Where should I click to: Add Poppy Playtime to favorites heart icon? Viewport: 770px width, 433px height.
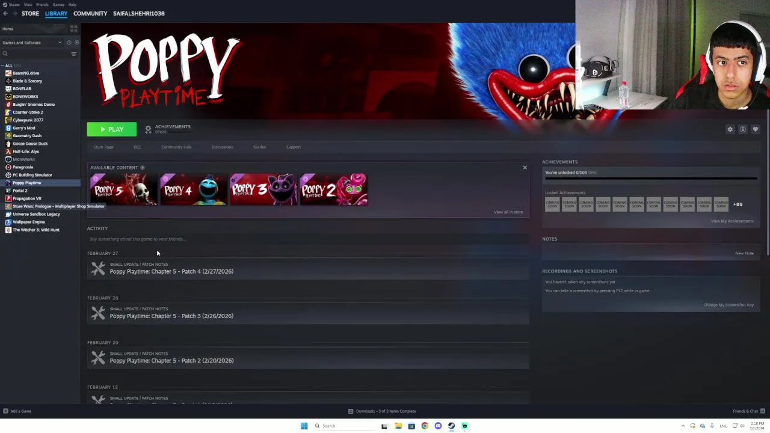756,129
